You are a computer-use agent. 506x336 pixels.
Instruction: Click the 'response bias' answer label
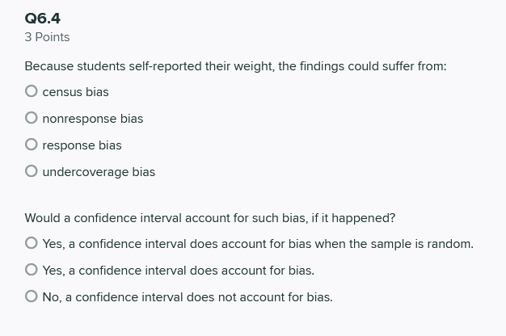(x=82, y=145)
